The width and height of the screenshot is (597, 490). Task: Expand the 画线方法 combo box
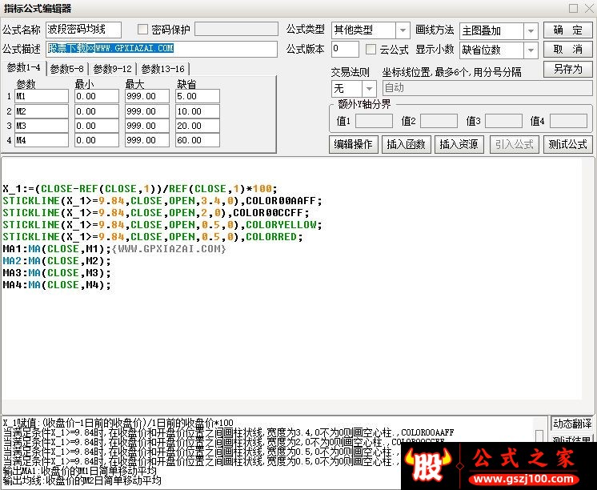(x=531, y=31)
